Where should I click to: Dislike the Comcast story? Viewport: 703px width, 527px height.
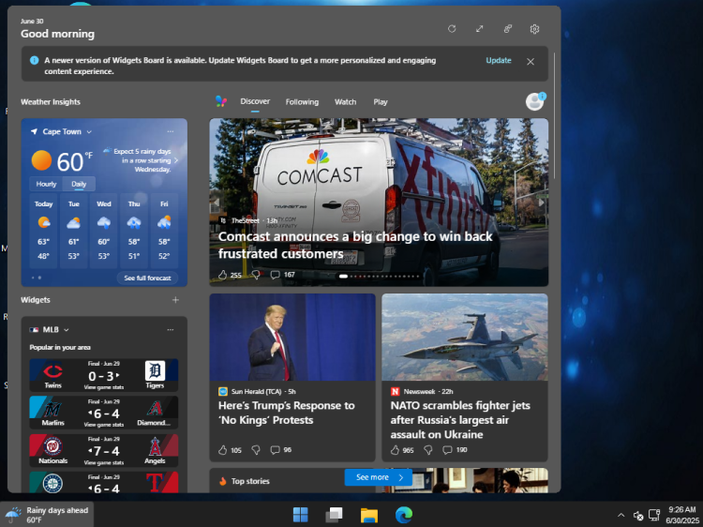point(256,275)
